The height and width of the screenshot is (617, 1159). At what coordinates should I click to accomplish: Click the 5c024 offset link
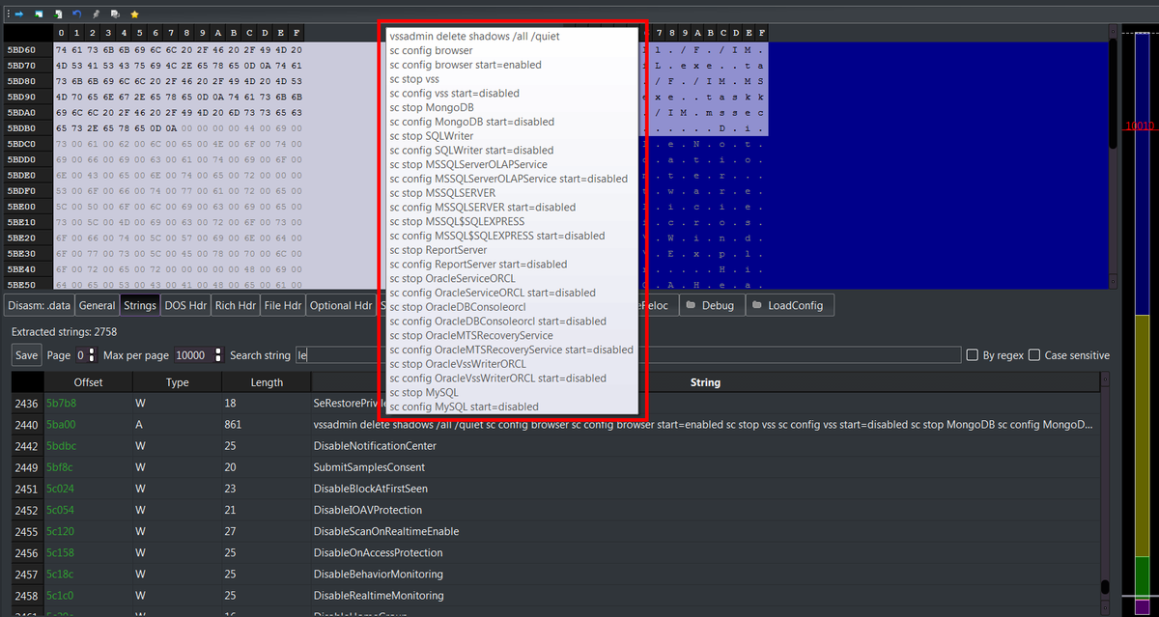[x=61, y=489]
